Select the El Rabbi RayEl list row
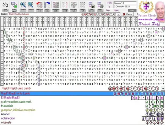The image size is (165, 125). click(82, 98)
